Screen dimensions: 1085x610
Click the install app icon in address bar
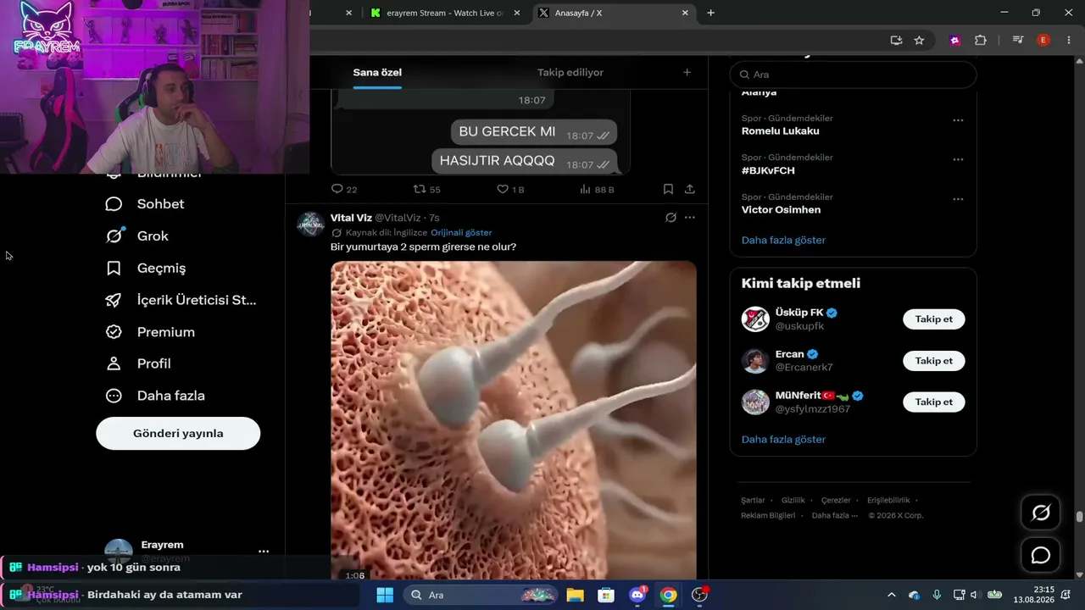tap(896, 40)
